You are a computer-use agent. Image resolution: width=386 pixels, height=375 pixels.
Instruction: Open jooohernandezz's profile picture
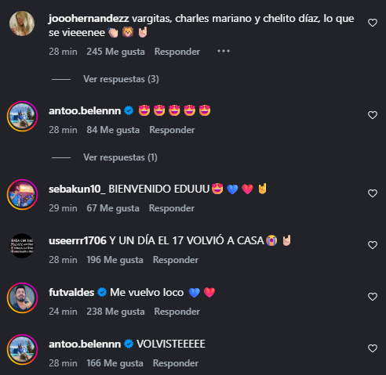tap(22, 23)
